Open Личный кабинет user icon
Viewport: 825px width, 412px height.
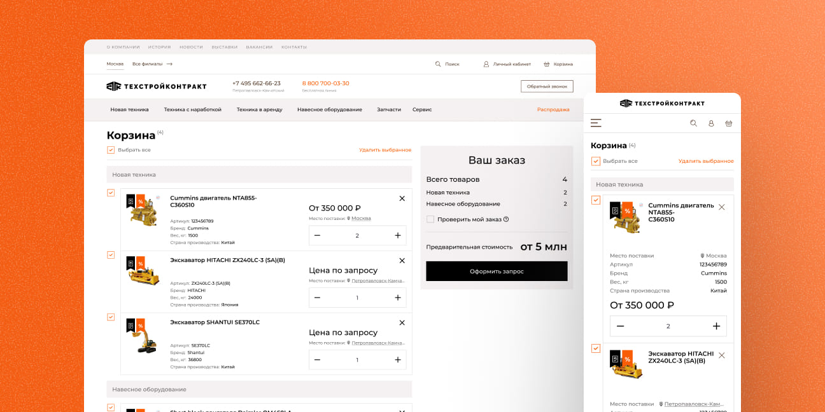[x=486, y=64]
